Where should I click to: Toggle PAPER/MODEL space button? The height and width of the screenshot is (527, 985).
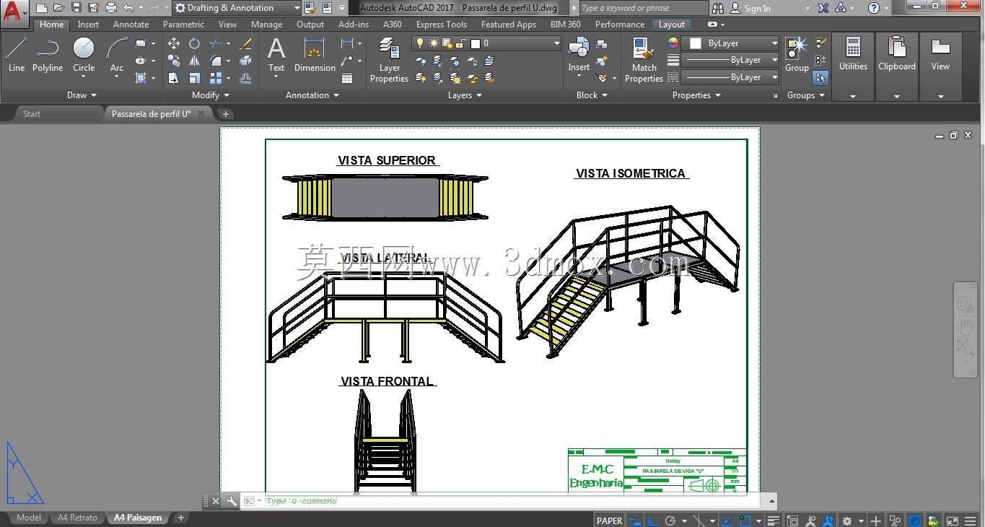click(609, 521)
